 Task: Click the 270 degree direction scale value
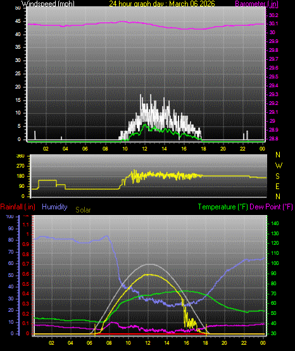[20, 166]
